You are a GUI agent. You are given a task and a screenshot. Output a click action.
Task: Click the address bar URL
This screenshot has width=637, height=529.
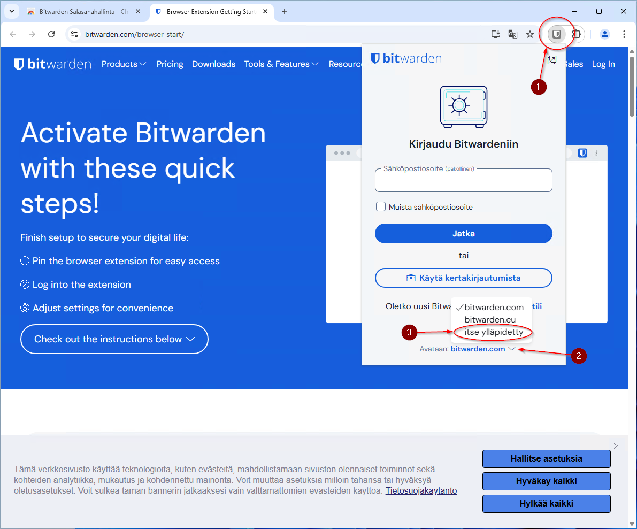pos(134,34)
